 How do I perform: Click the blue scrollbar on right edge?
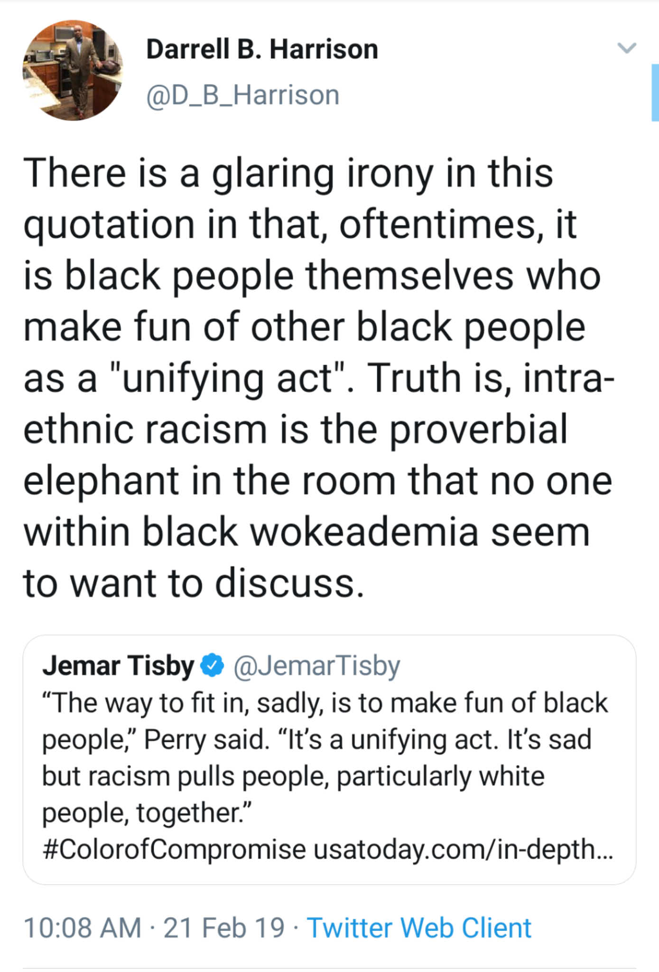click(655, 93)
